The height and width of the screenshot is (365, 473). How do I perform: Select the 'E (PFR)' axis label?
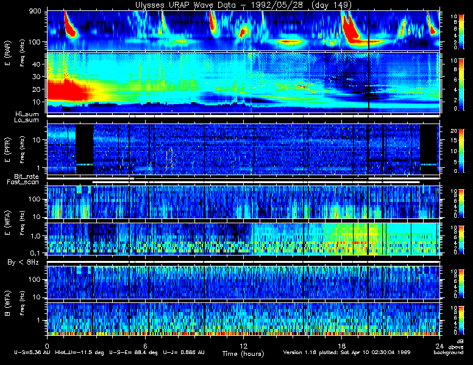[x=7, y=150]
